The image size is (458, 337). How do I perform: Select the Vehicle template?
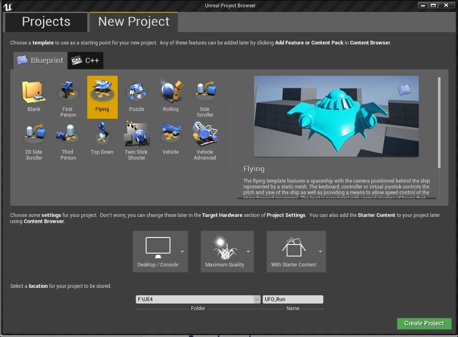point(170,140)
